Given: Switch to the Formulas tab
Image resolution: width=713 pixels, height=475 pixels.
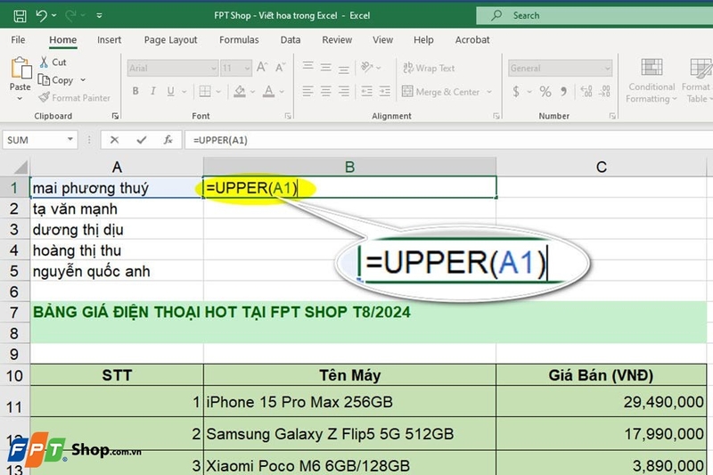Looking at the screenshot, I should pos(239,40).
